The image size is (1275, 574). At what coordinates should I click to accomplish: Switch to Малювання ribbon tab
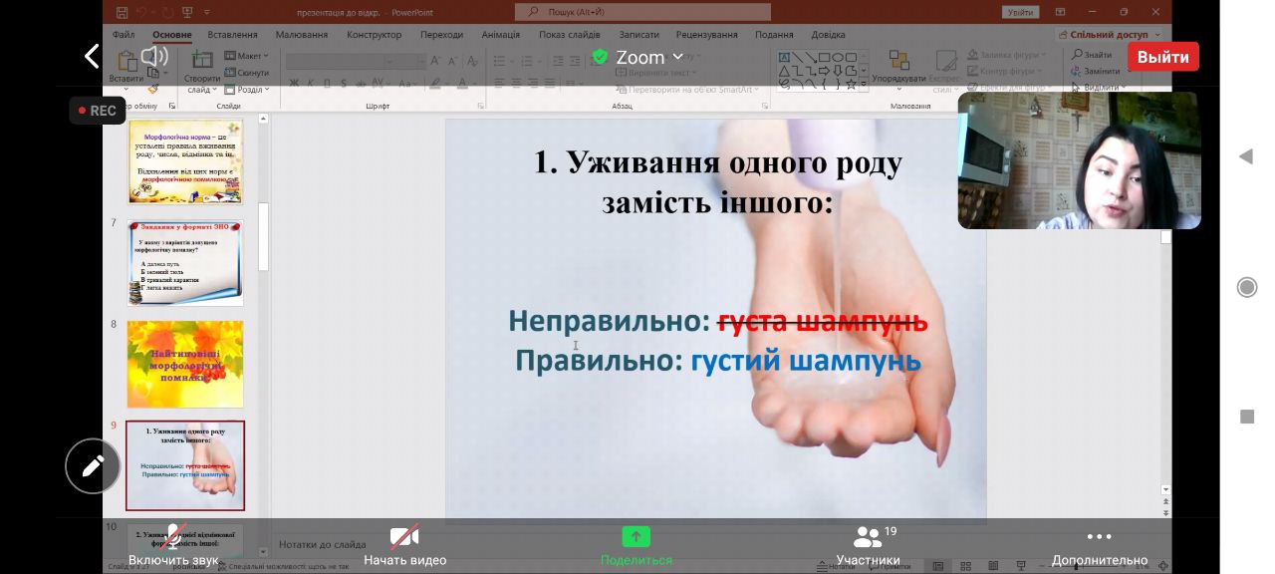click(x=301, y=35)
